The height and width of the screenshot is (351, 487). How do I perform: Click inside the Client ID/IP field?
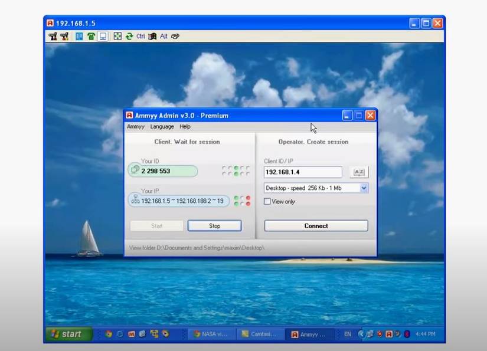pos(303,172)
